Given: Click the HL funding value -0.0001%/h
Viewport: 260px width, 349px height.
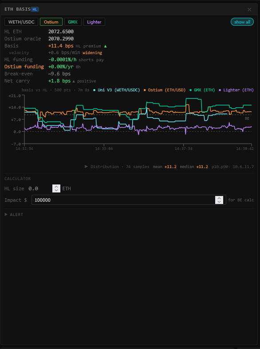Looking at the screenshot, I should (x=63, y=60).
